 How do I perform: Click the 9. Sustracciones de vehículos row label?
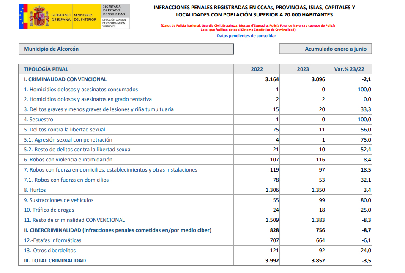(x=59, y=200)
